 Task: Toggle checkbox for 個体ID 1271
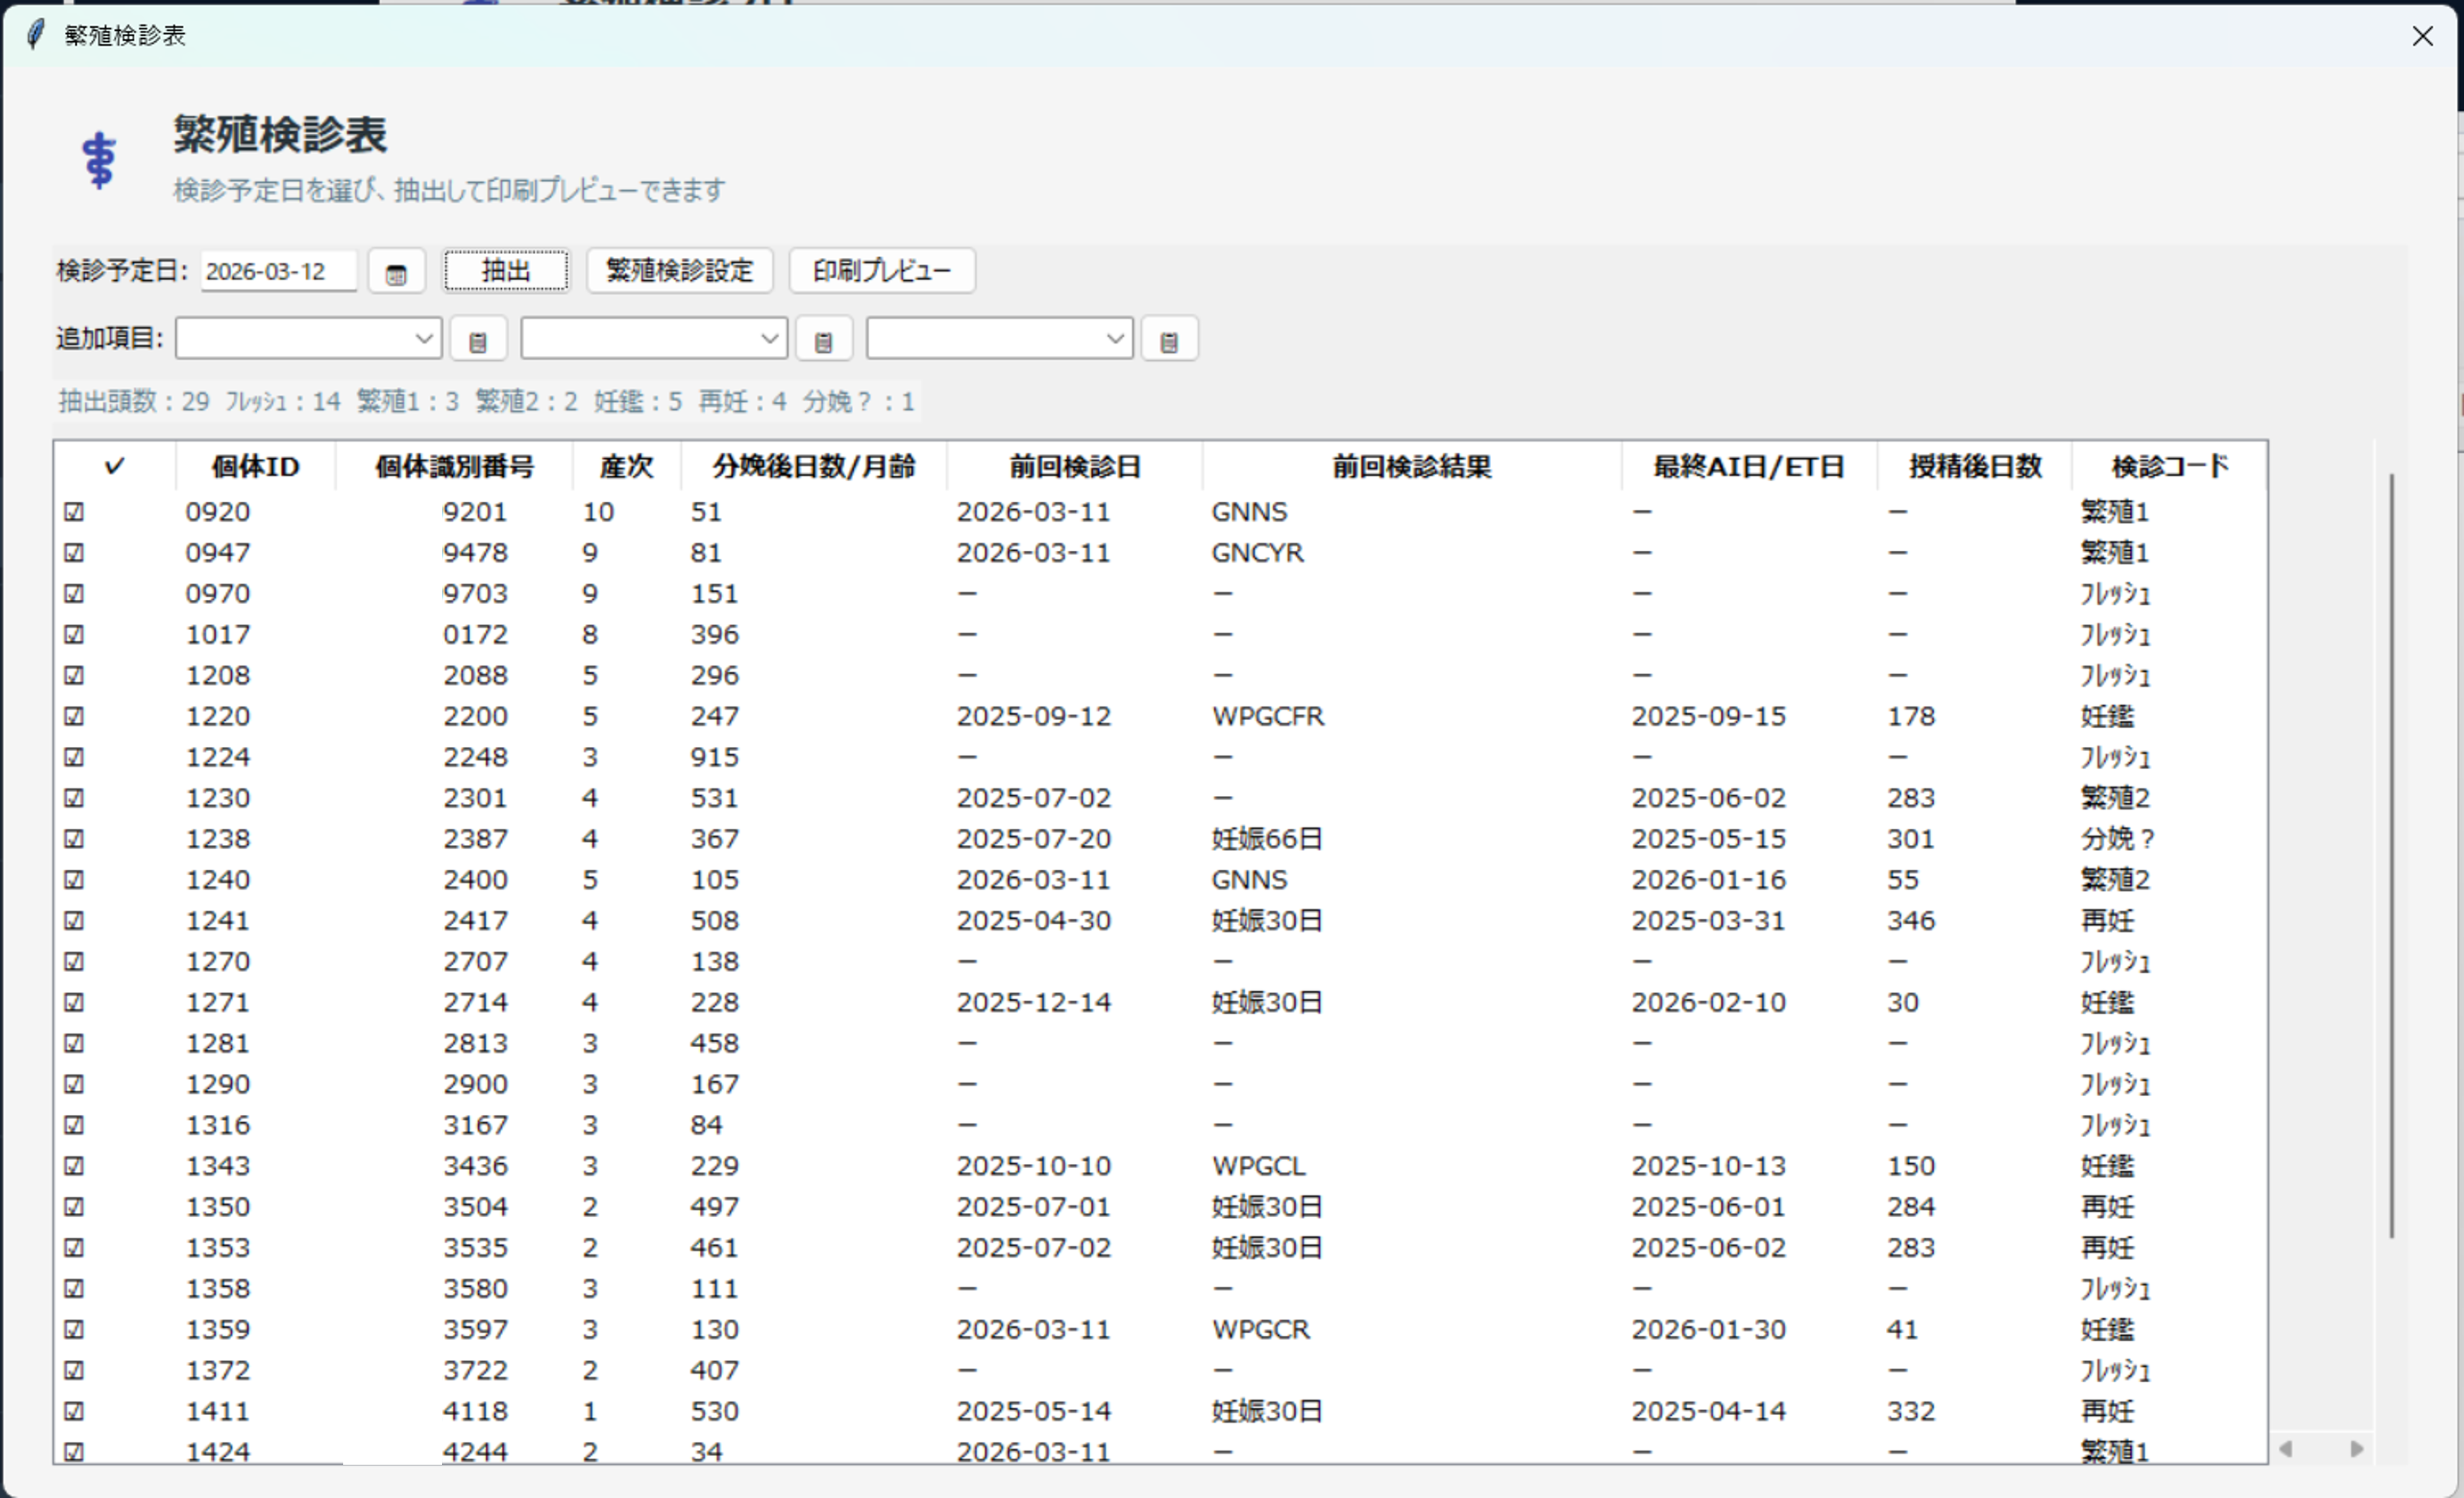pos(74,1002)
